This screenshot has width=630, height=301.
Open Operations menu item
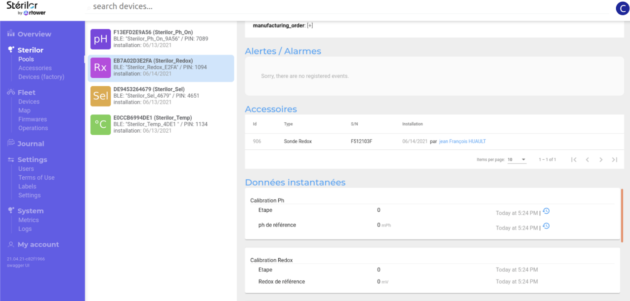point(33,128)
